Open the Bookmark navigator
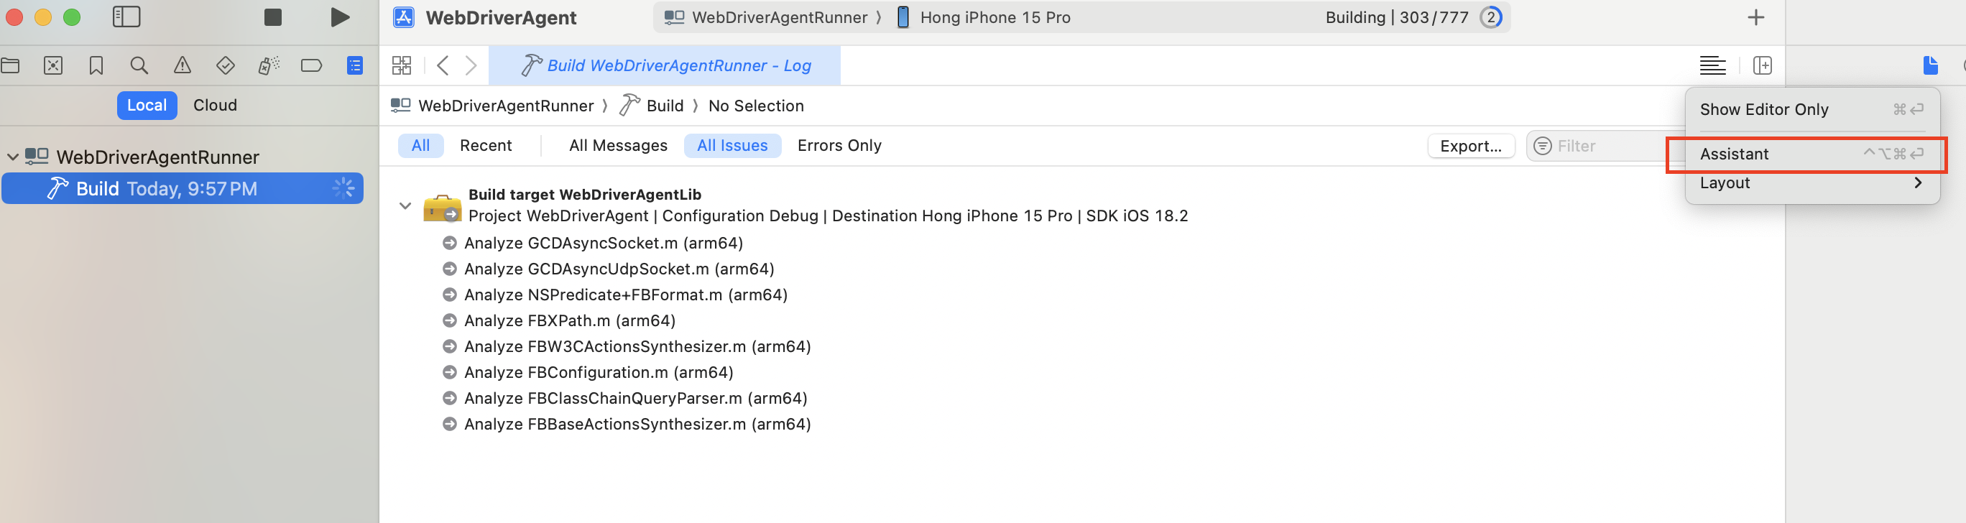 coord(96,65)
